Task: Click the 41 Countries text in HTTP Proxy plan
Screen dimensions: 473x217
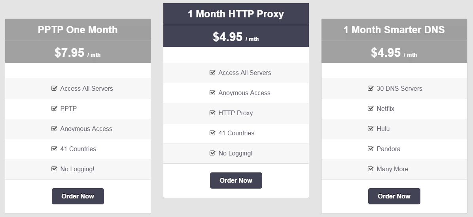Action: point(236,133)
